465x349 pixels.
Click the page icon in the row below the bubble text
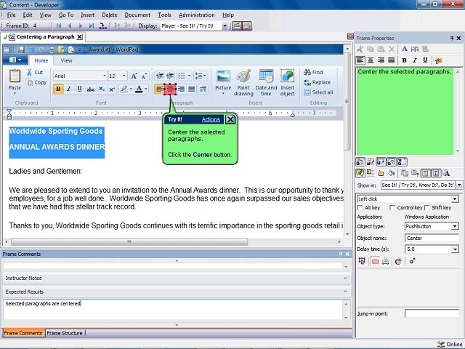point(402,161)
